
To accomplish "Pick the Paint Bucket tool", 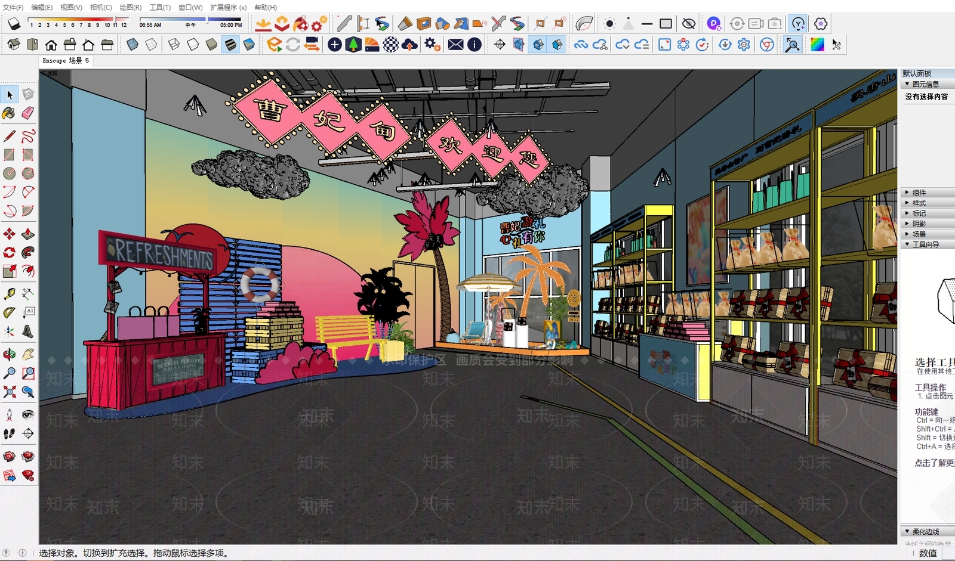I will click(10, 113).
